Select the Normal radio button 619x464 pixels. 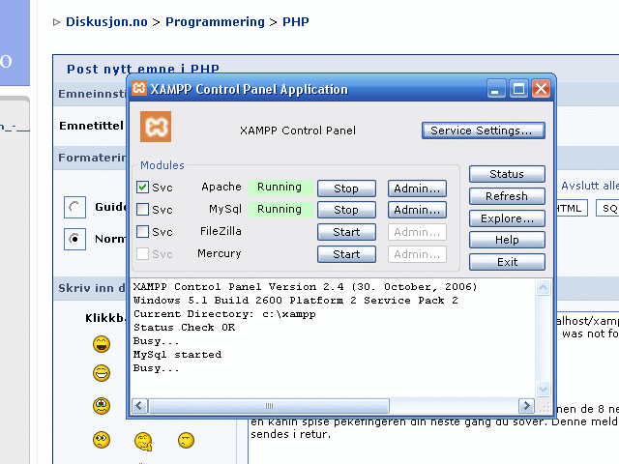pos(74,239)
